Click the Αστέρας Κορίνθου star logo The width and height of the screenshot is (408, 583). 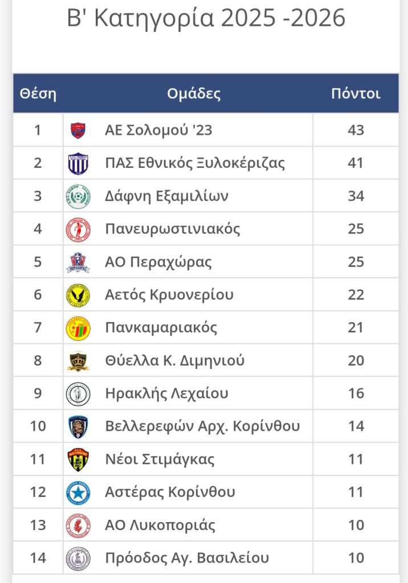(78, 492)
